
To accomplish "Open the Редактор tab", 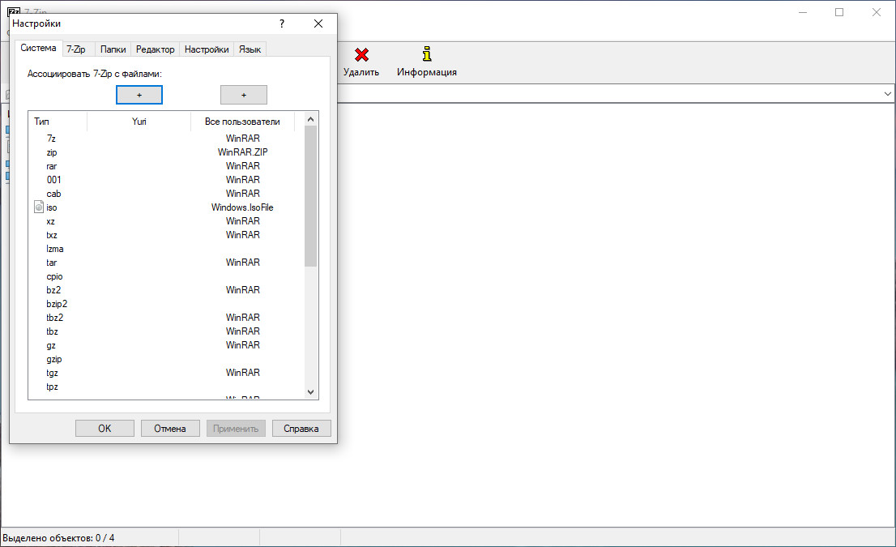I will 156,49.
